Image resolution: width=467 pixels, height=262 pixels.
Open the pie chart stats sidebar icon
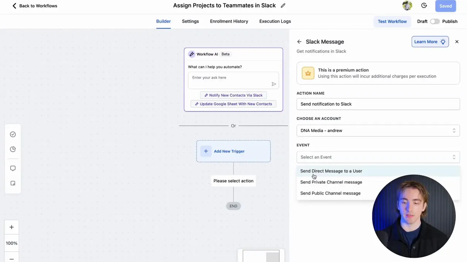(13, 149)
